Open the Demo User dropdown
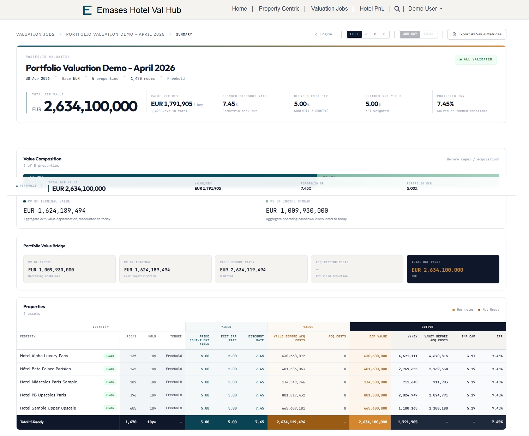Viewport: 529px width, 436px height. (x=425, y=9)
